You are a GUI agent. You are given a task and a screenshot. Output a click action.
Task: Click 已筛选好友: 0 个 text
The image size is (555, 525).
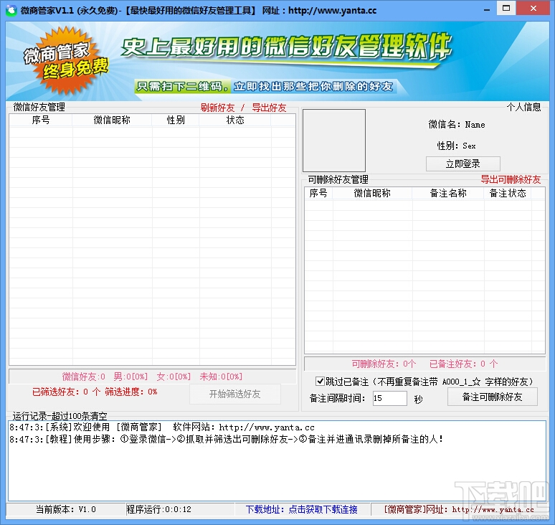click(x=66, y=392)
